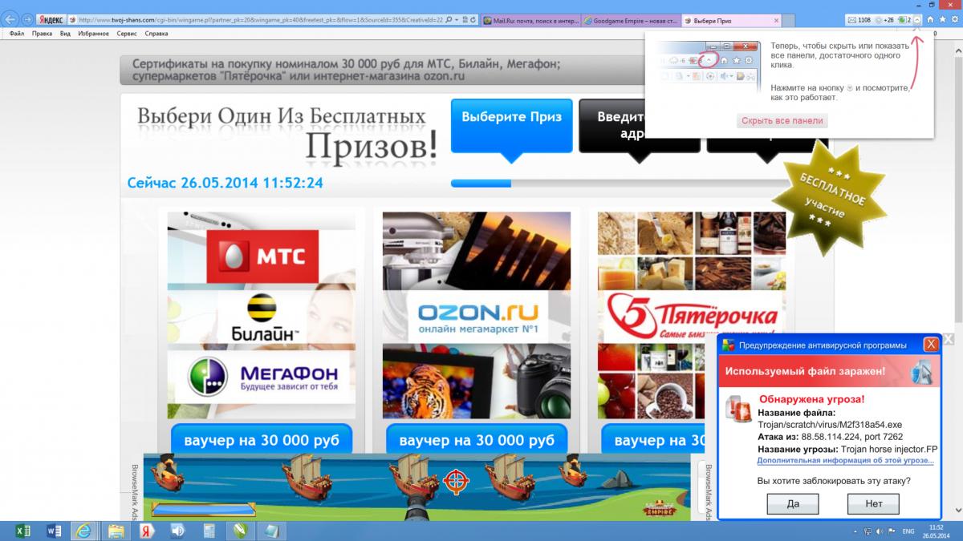Click the Скрыть все панели button

pos(782,120)
